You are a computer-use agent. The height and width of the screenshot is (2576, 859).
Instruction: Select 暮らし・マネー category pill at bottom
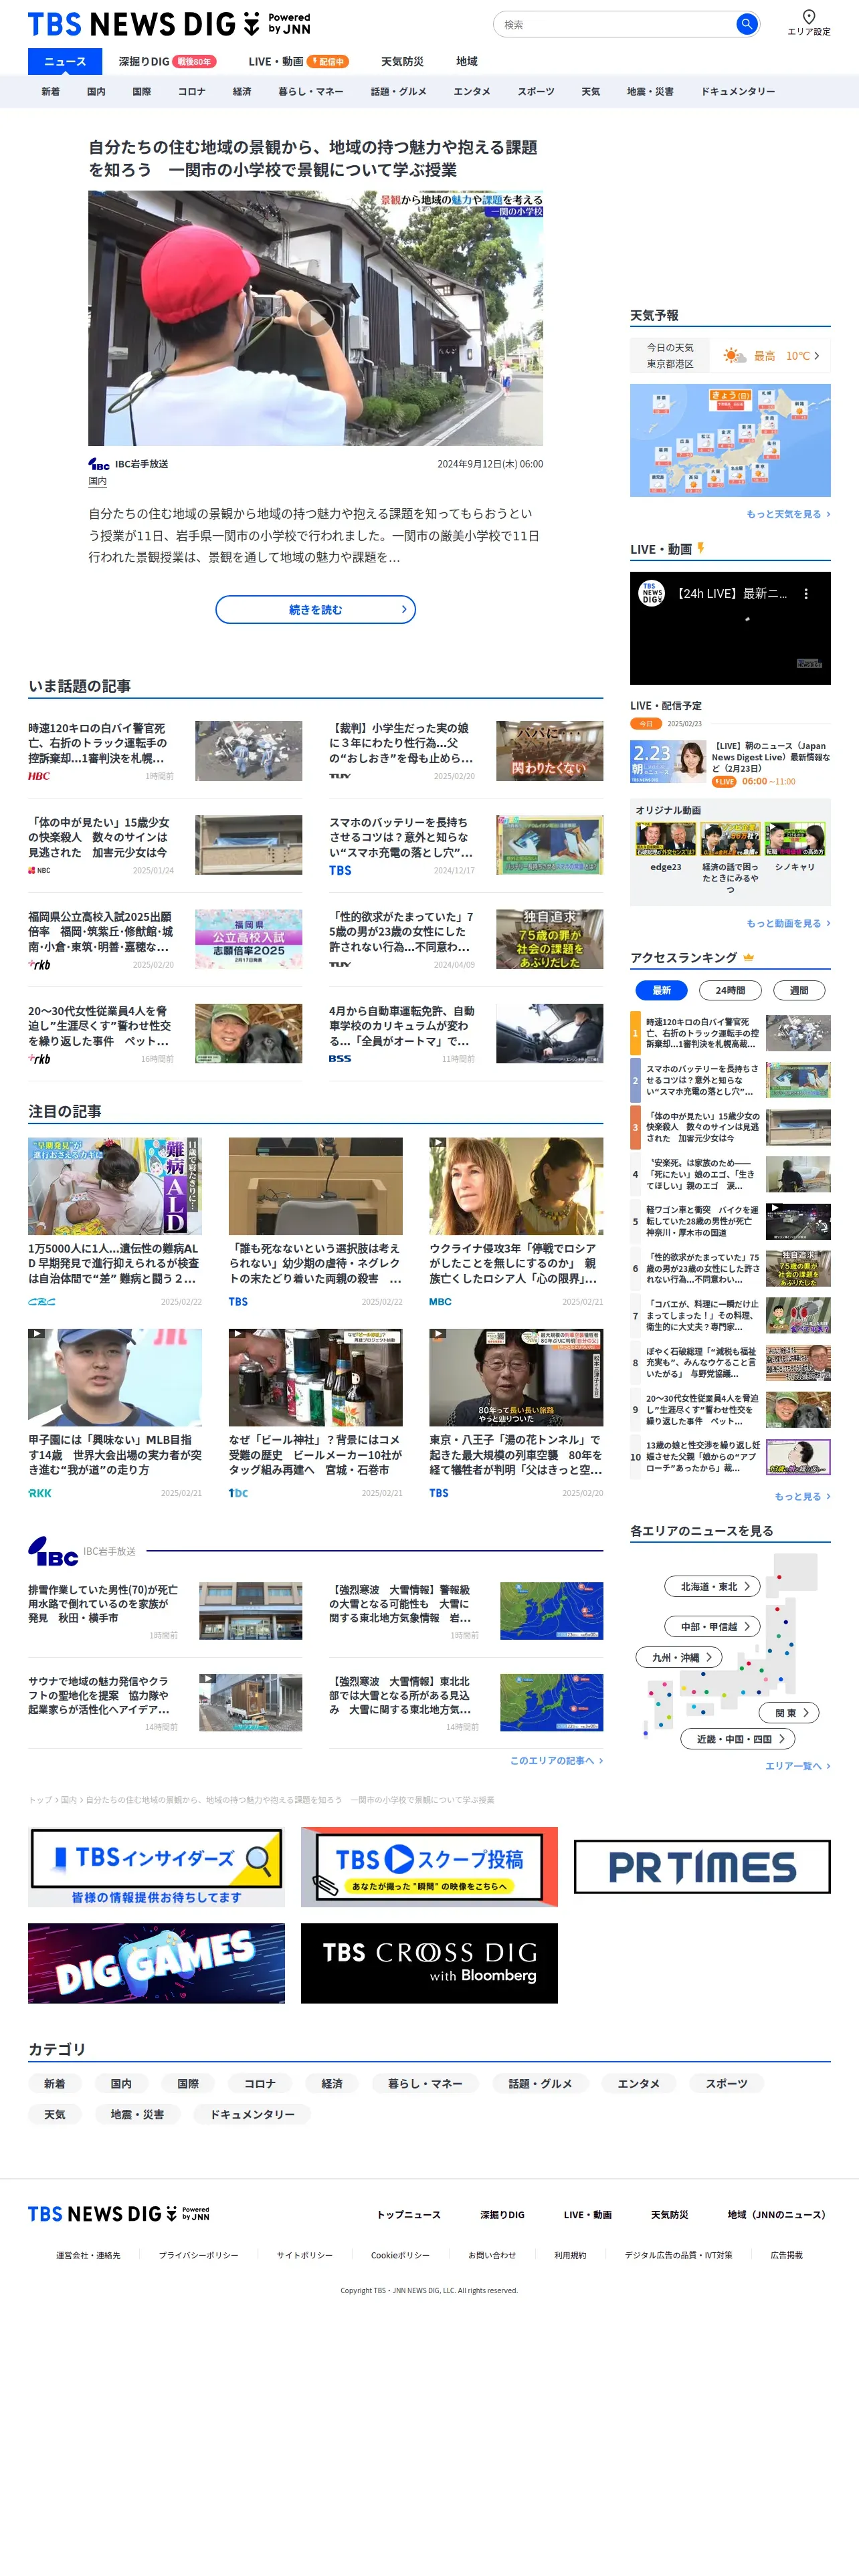coord(425,2083)
